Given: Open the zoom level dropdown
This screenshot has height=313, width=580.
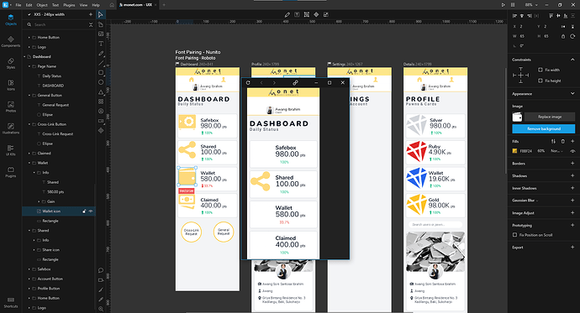Looking at the screenshot, I should click(531, 5).
